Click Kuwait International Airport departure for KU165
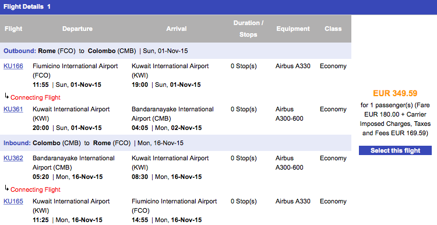 (x=71, y=206)
